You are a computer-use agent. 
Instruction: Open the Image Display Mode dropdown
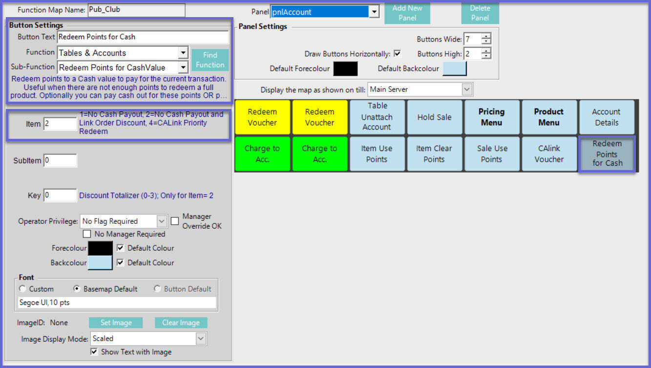pyautogui.click(x=201, y=338)
